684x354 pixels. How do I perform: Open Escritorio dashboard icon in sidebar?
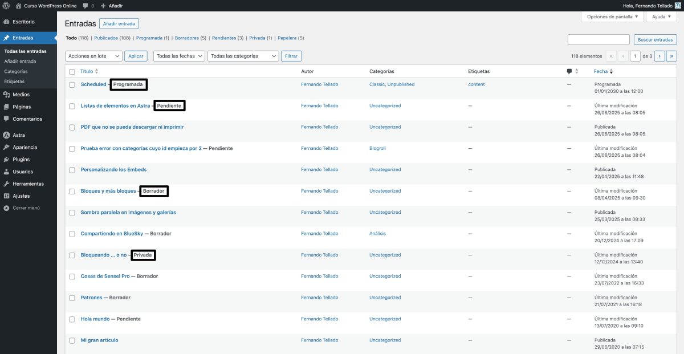pyautogui.click(x=6, y=22)
